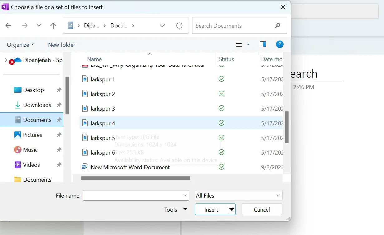Click the sync status check for larkspur 6
384x235 pixels.
coord(221,152)
